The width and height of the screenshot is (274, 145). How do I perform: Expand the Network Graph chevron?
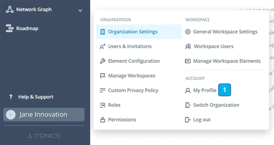pyautogui.click(x=80, y=10)
